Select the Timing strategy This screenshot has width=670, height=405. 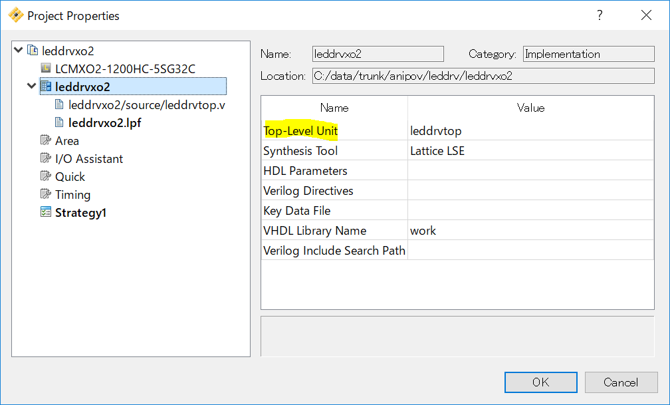click(72, 195)
